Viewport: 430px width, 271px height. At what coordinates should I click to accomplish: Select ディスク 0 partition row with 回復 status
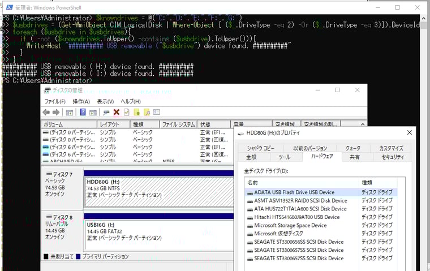137,140
